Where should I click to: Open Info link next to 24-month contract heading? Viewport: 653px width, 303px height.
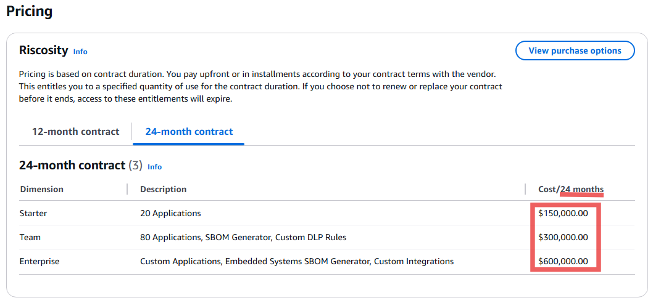coord(154,167)
